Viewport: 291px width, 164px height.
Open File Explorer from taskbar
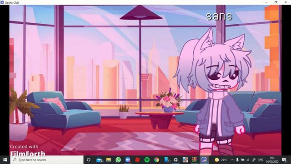(x=109, y=160)
